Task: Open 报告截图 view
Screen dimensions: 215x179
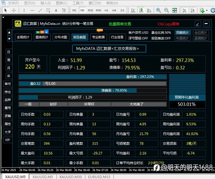Action: tap(80, 37)
